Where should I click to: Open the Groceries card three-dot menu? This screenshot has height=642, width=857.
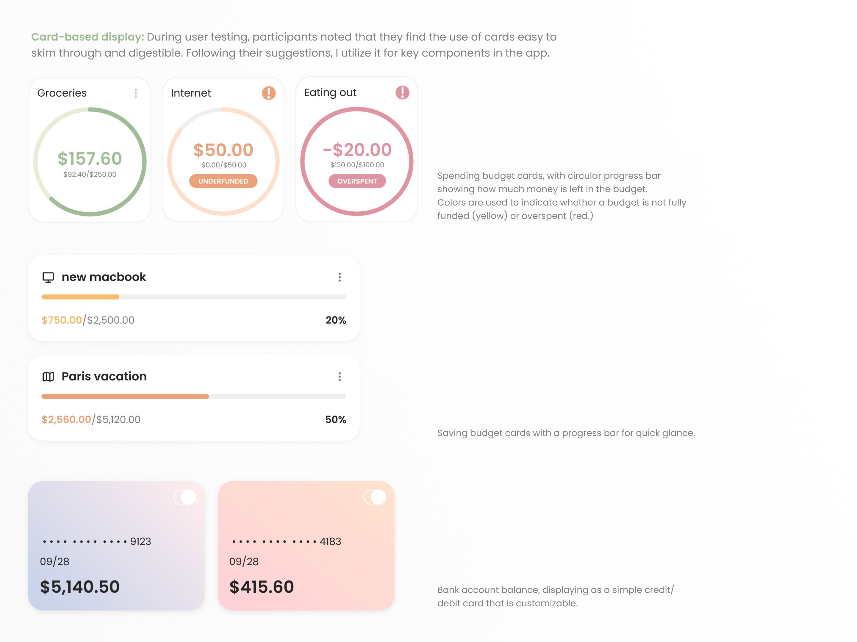coord(136,93)
